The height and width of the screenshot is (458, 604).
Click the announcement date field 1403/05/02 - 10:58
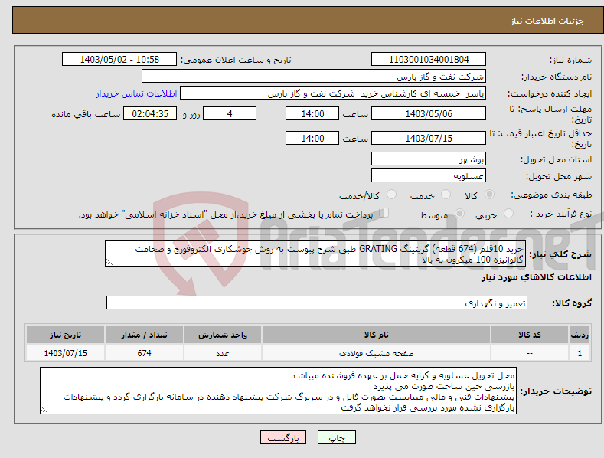(119, 60)
